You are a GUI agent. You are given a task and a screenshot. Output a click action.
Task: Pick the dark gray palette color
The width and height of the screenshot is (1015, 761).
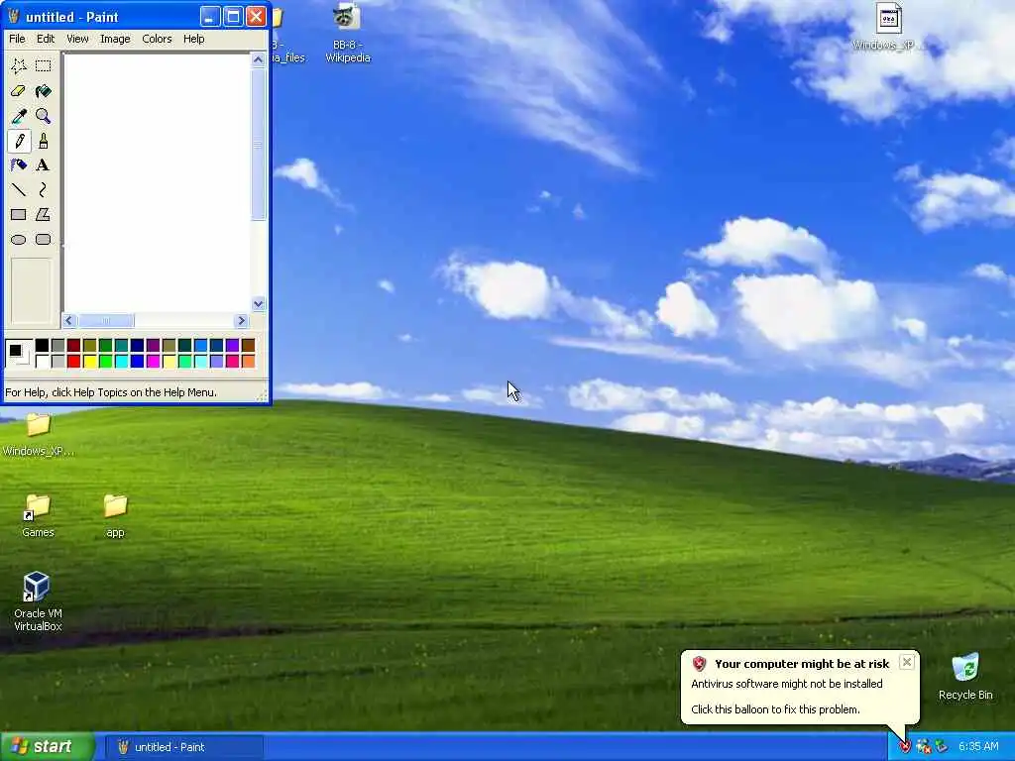[x=57, y=346]
